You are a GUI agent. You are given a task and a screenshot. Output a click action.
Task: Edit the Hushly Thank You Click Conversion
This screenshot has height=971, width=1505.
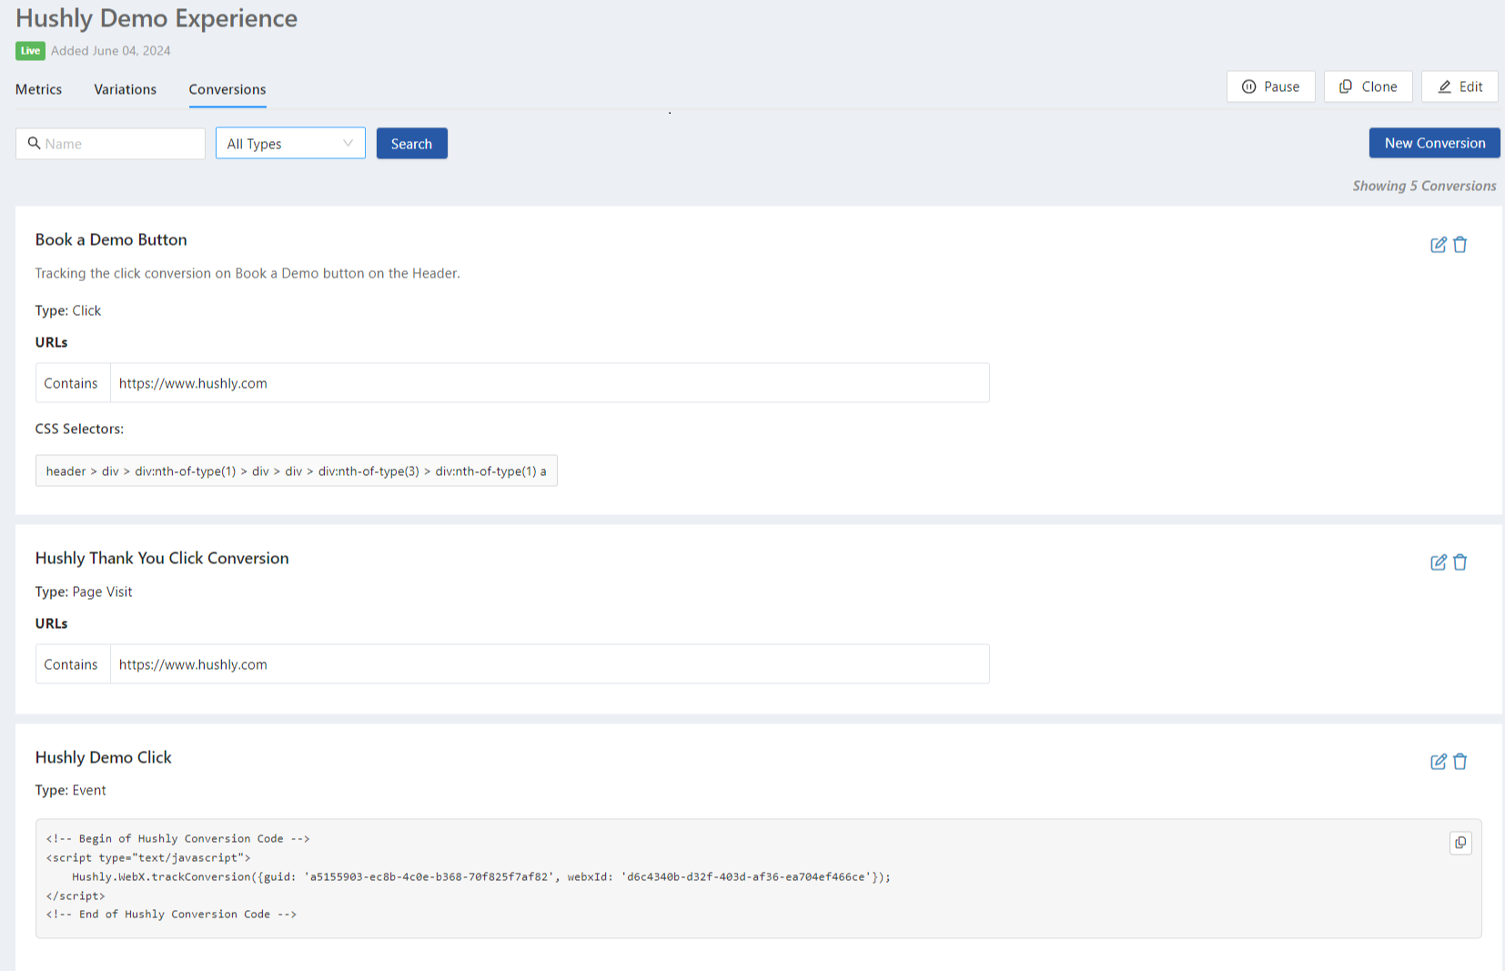click(1438, 562)
